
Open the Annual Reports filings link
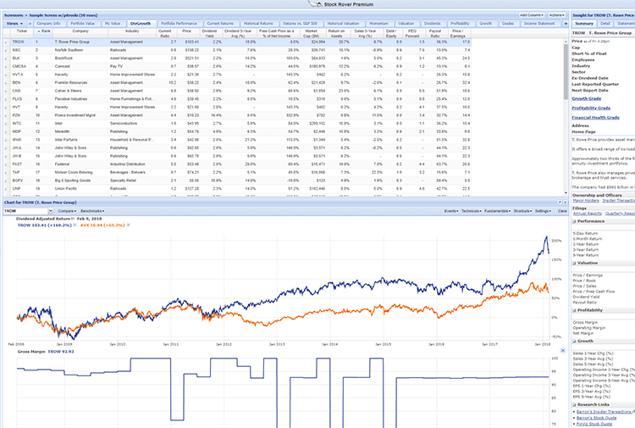588,214
